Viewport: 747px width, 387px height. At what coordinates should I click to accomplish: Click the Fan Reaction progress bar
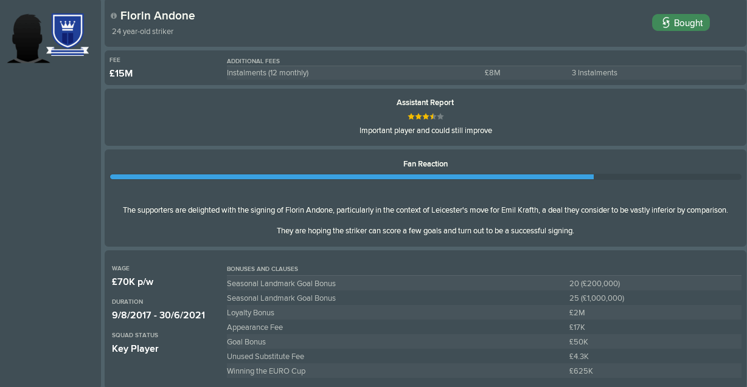pos(426,177)
